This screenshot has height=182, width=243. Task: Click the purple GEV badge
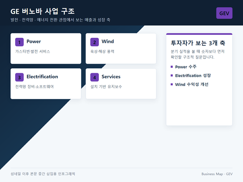pos(224,13)
